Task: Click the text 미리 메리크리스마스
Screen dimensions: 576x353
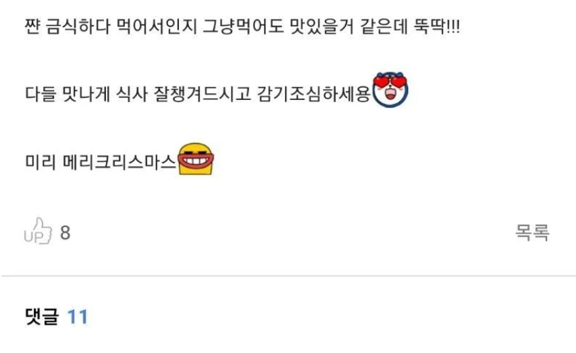Action: [101, 161]
